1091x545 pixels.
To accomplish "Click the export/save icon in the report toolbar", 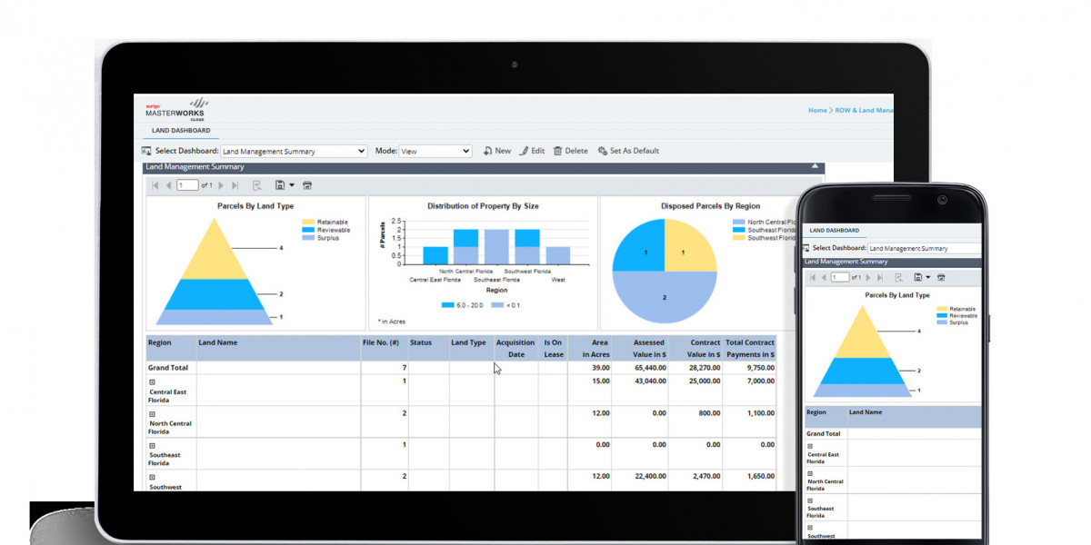I will coord(279,185).
